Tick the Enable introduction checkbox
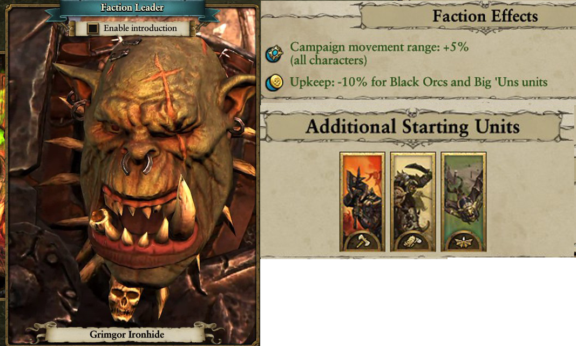Image resolution: width=576 pixels, height=346 pixels. [x=93, y=28]
